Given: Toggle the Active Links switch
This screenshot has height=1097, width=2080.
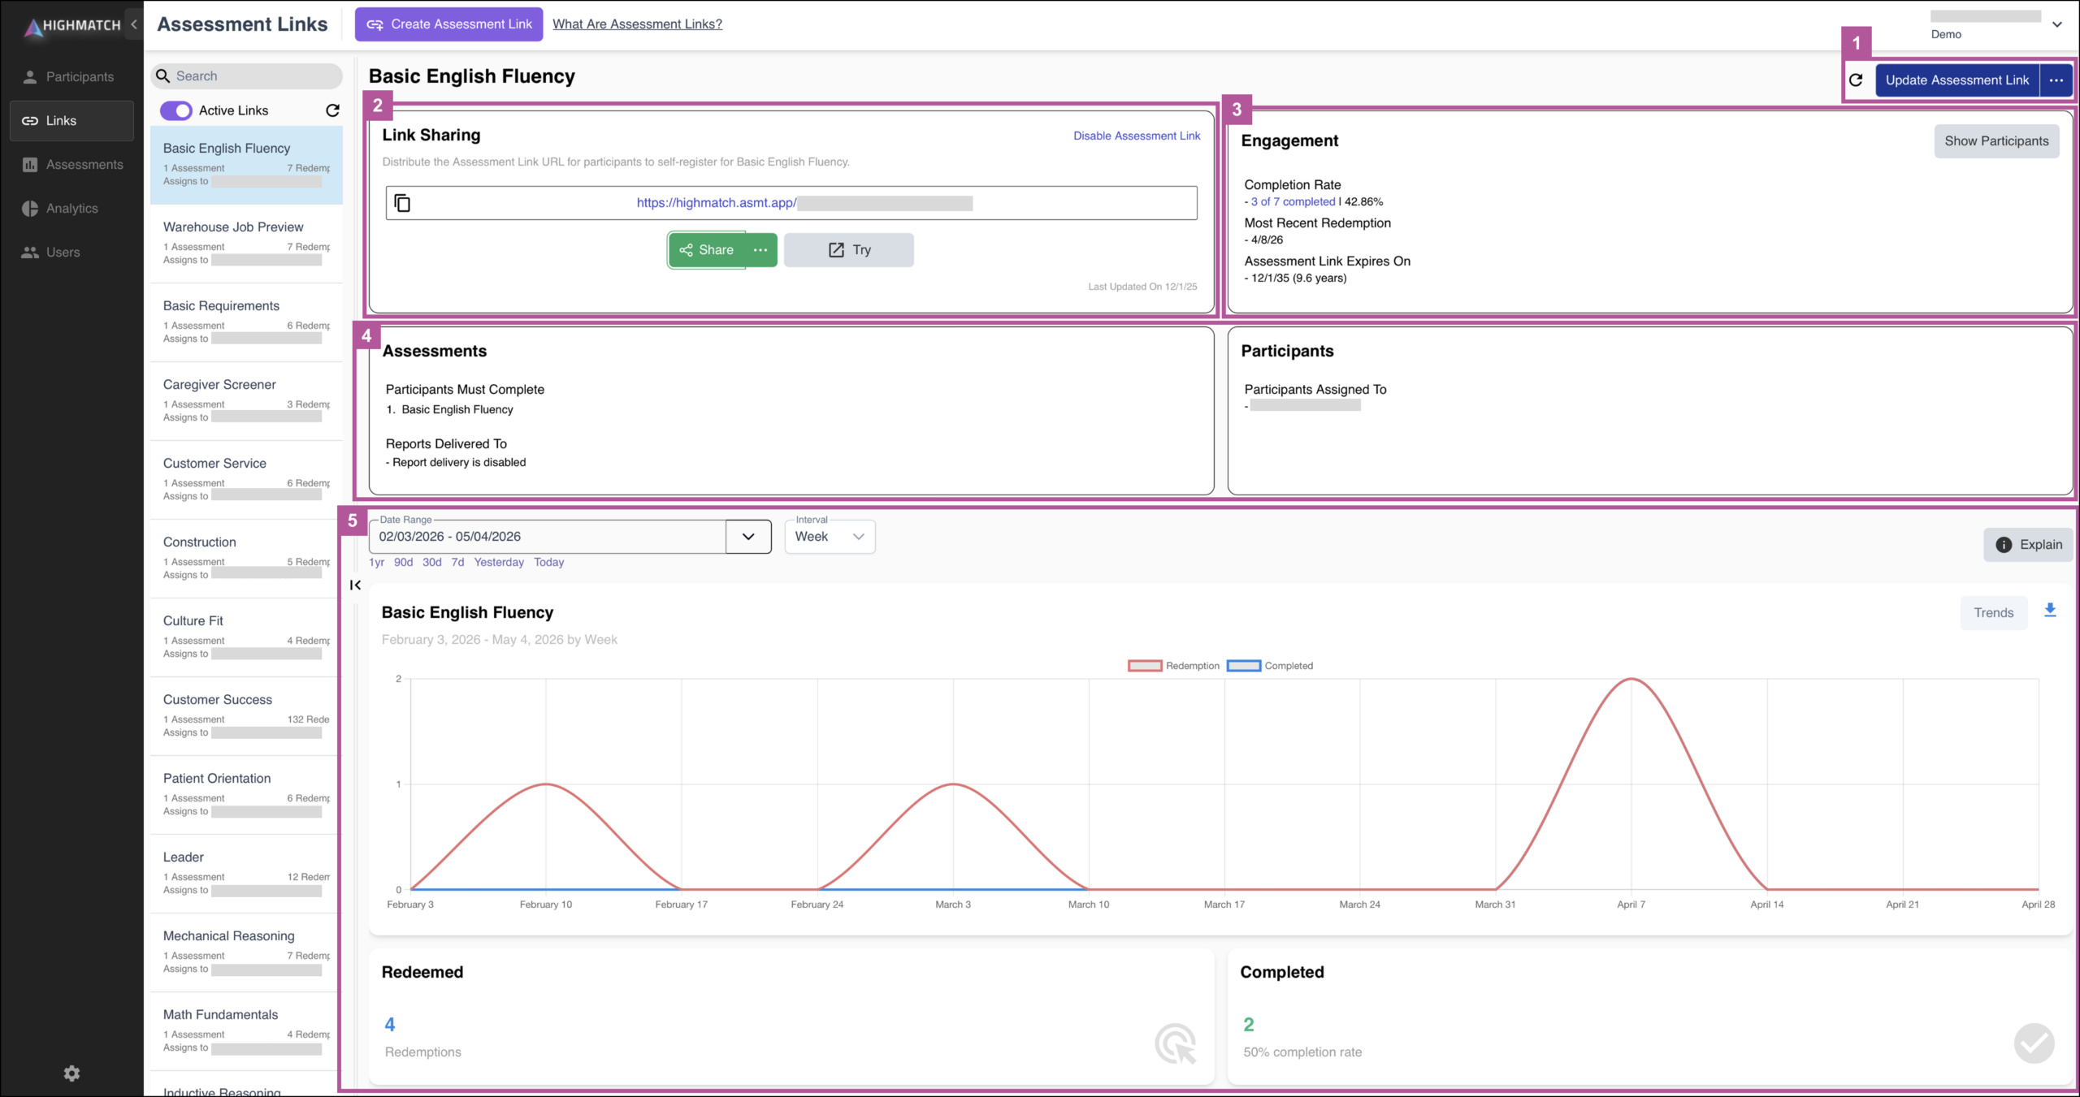Looking at the screenshot, I should point(176,110).
